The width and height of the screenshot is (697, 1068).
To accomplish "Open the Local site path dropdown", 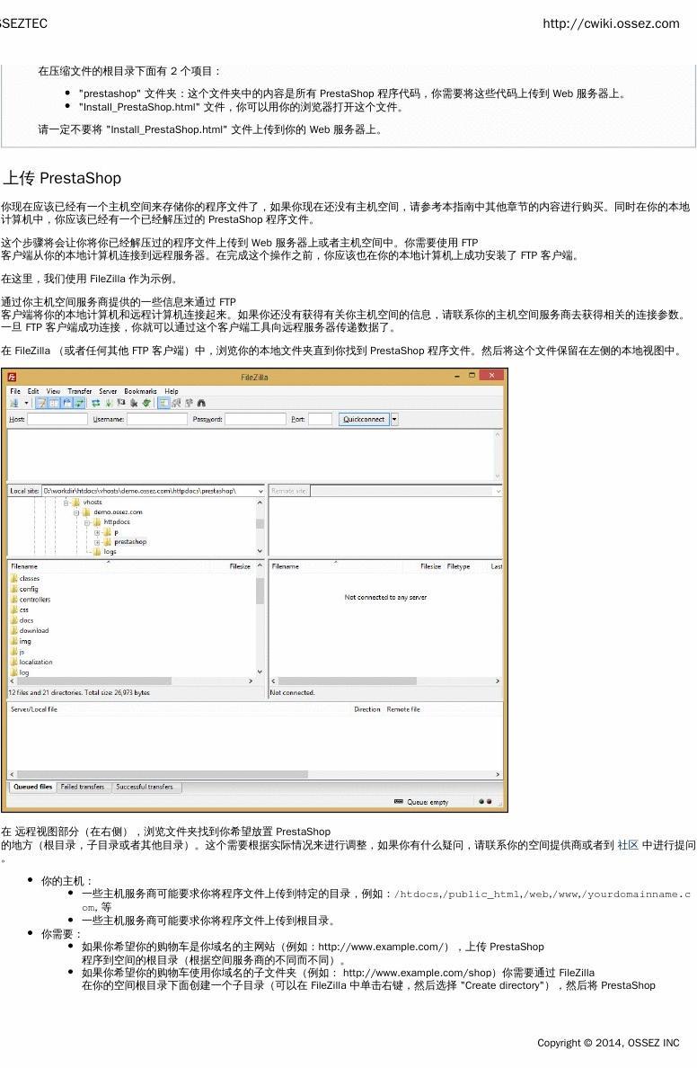I will (x=260, y=491).
